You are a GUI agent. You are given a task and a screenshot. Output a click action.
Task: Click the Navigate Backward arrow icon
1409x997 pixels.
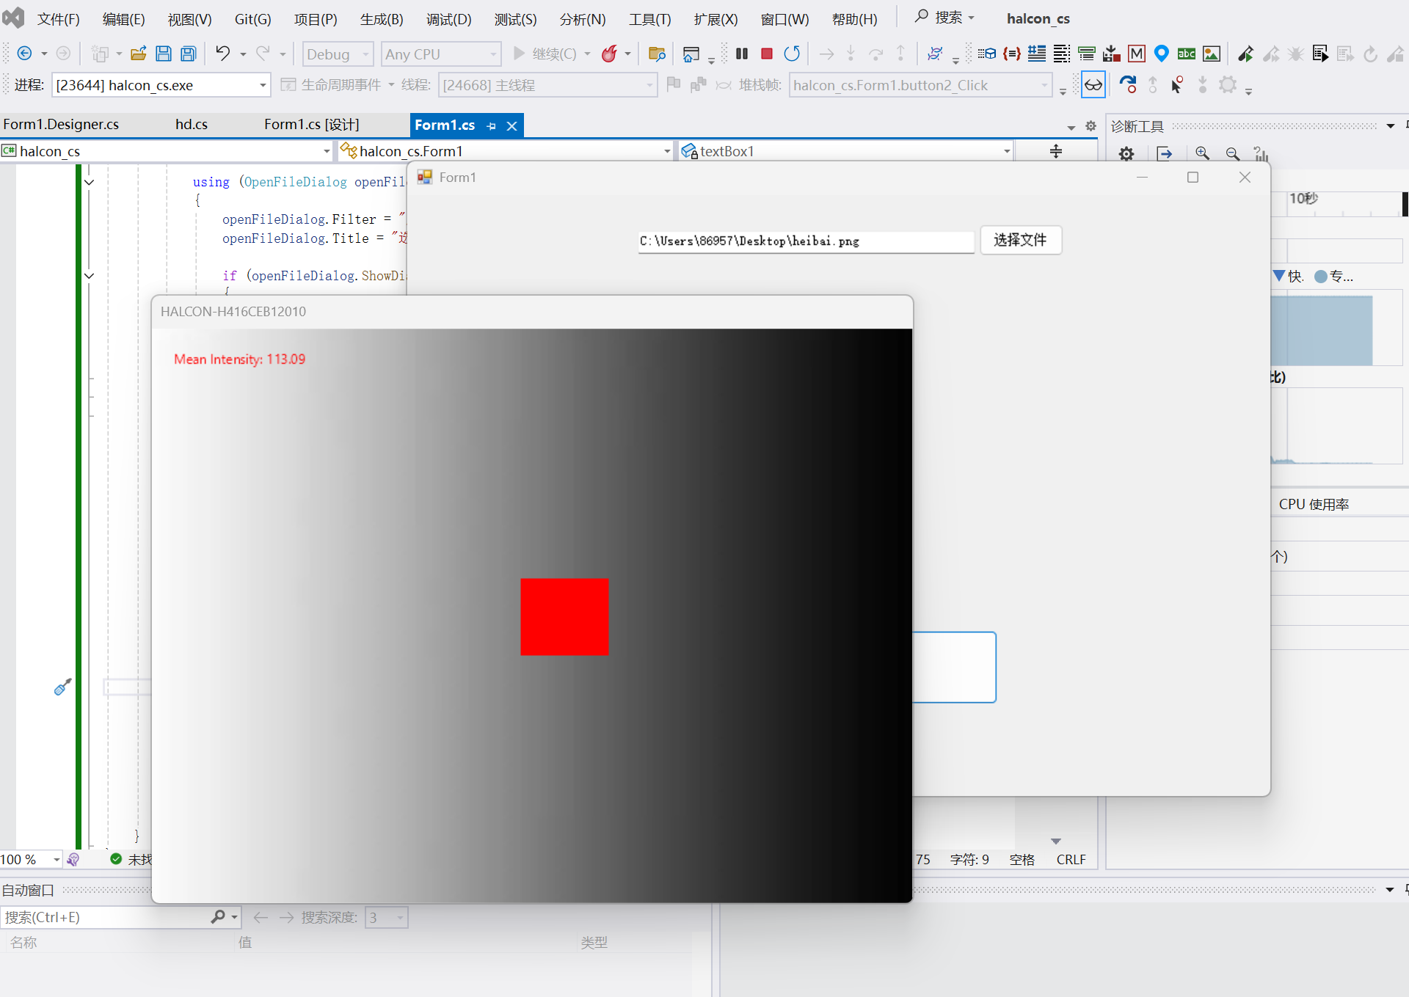pyautogui.click(x=24, y=54)
